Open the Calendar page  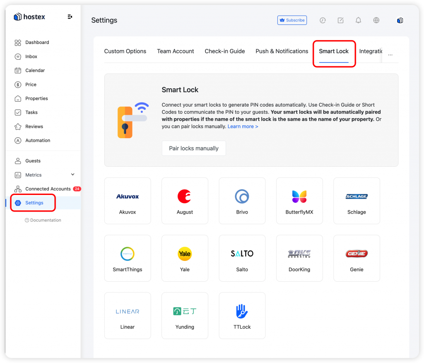(35, 71)
